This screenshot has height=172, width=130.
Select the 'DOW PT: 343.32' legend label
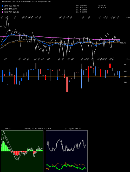[11, 12]
